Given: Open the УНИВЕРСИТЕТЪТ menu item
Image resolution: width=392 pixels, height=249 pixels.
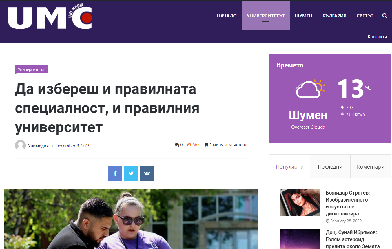Looking at the screenshot, I should (266, 16).
